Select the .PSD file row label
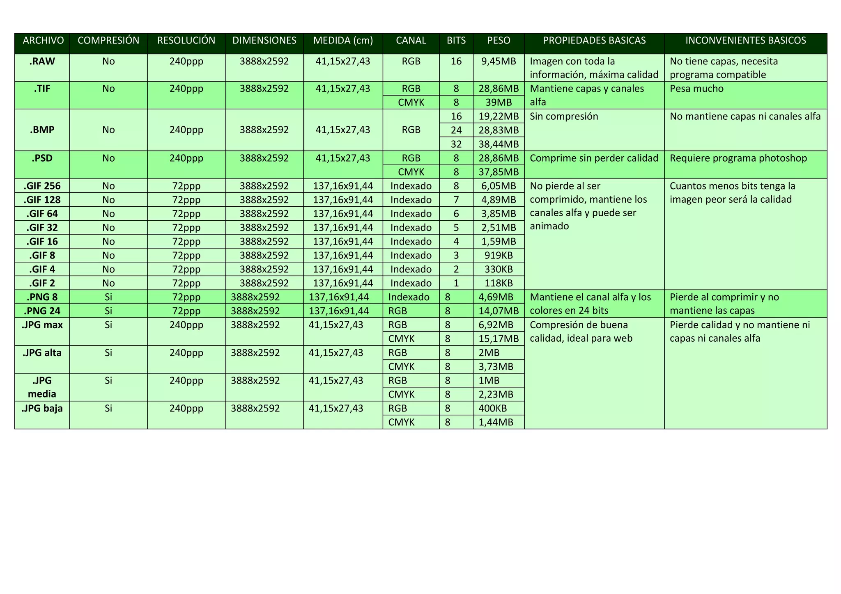841x594 pixels. click(x=42, y=158)
